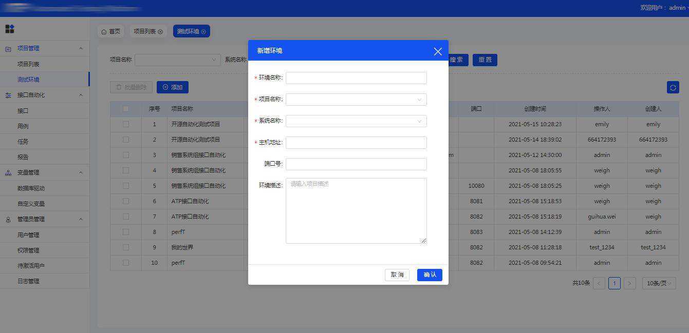The height and width of the screenshot is (333, 689).
Task: Check the checkbox for row 1
Action: click(126, 124)
